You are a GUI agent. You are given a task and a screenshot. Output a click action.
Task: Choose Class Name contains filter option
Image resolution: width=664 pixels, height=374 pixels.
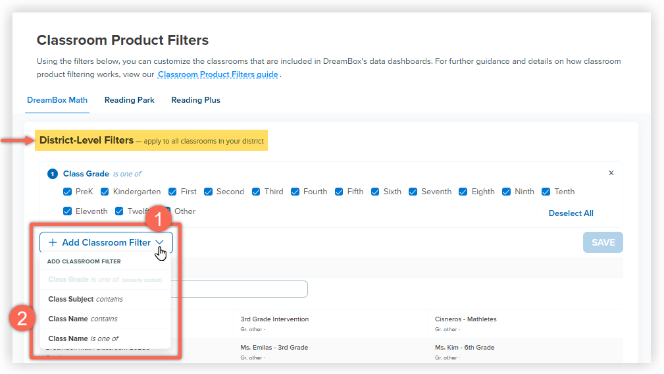coord(105,319)
